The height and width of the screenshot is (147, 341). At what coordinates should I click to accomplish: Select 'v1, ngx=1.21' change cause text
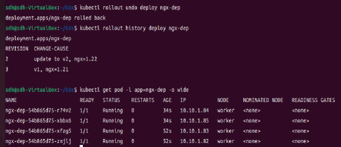click(51, 69)
